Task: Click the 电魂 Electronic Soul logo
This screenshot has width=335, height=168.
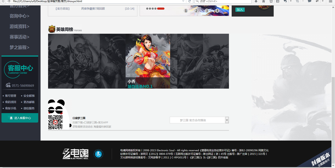Action: (76, 154)
